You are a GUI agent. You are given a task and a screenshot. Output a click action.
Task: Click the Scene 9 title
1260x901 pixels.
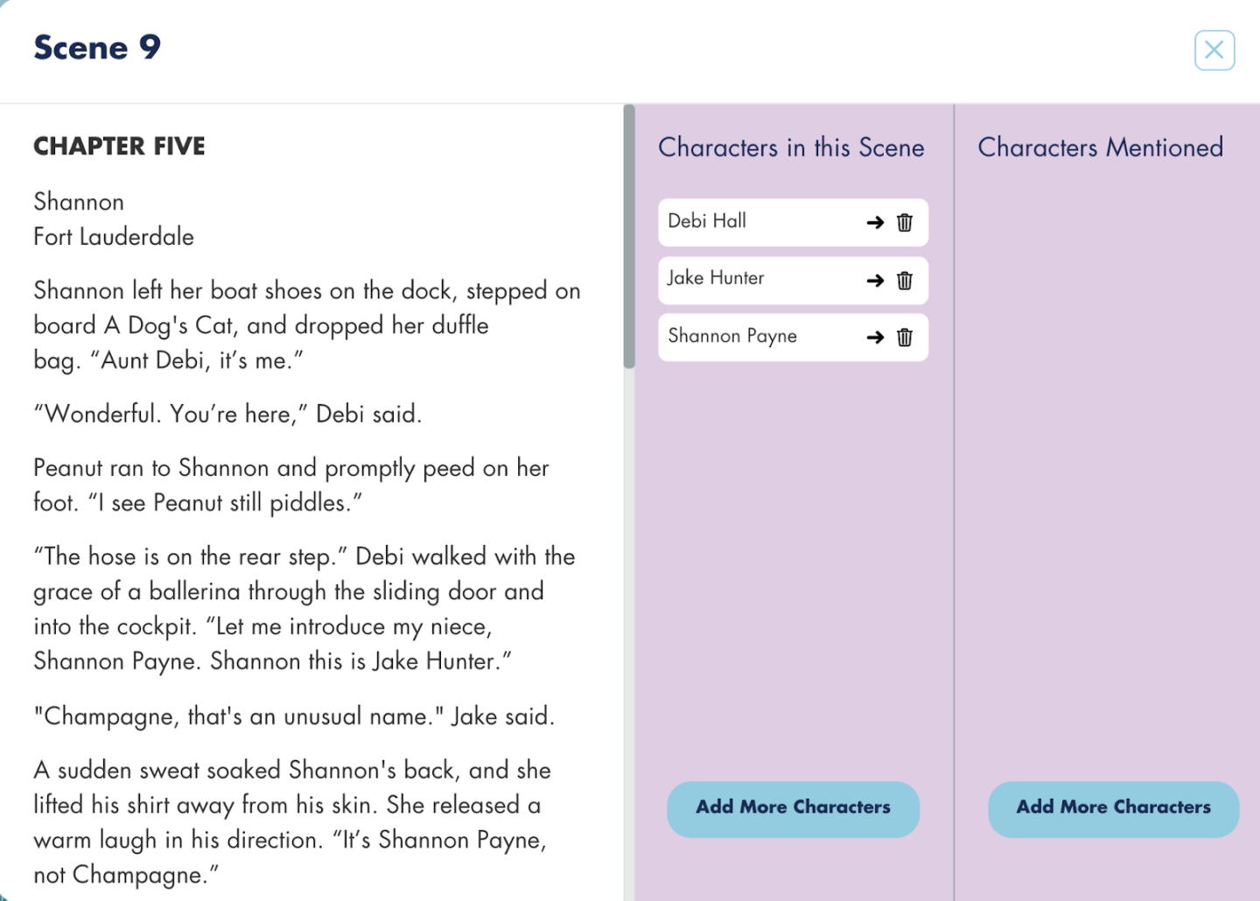tap(97, 47)
